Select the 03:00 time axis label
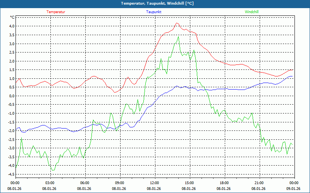310x193 pixels. tap(50, 183)
